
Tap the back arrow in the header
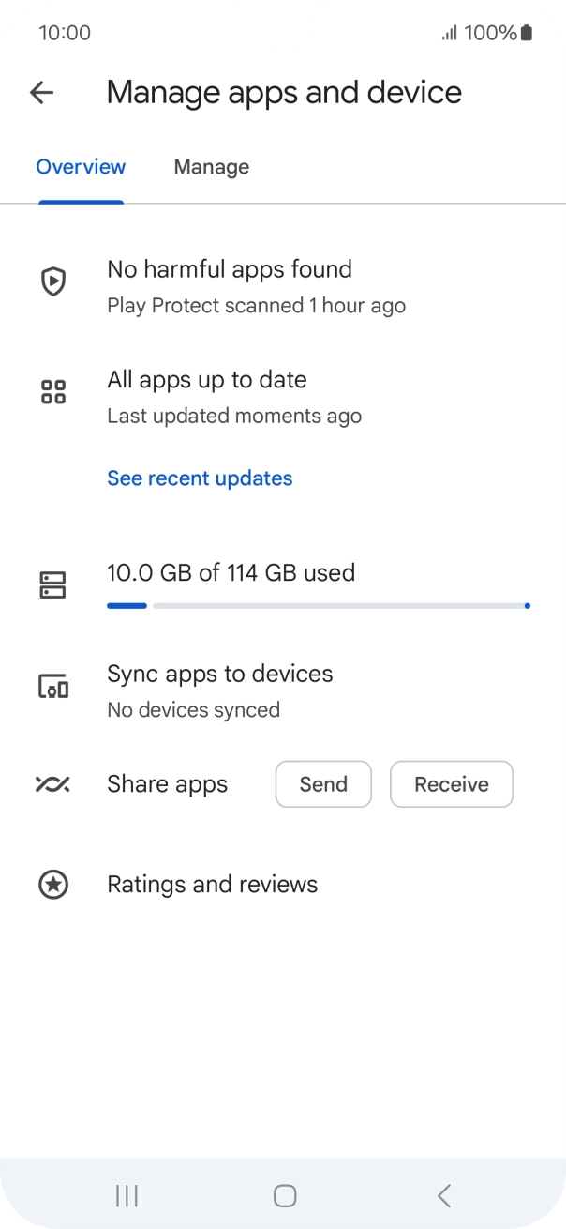pyautogui.click(x=42, y=92)
